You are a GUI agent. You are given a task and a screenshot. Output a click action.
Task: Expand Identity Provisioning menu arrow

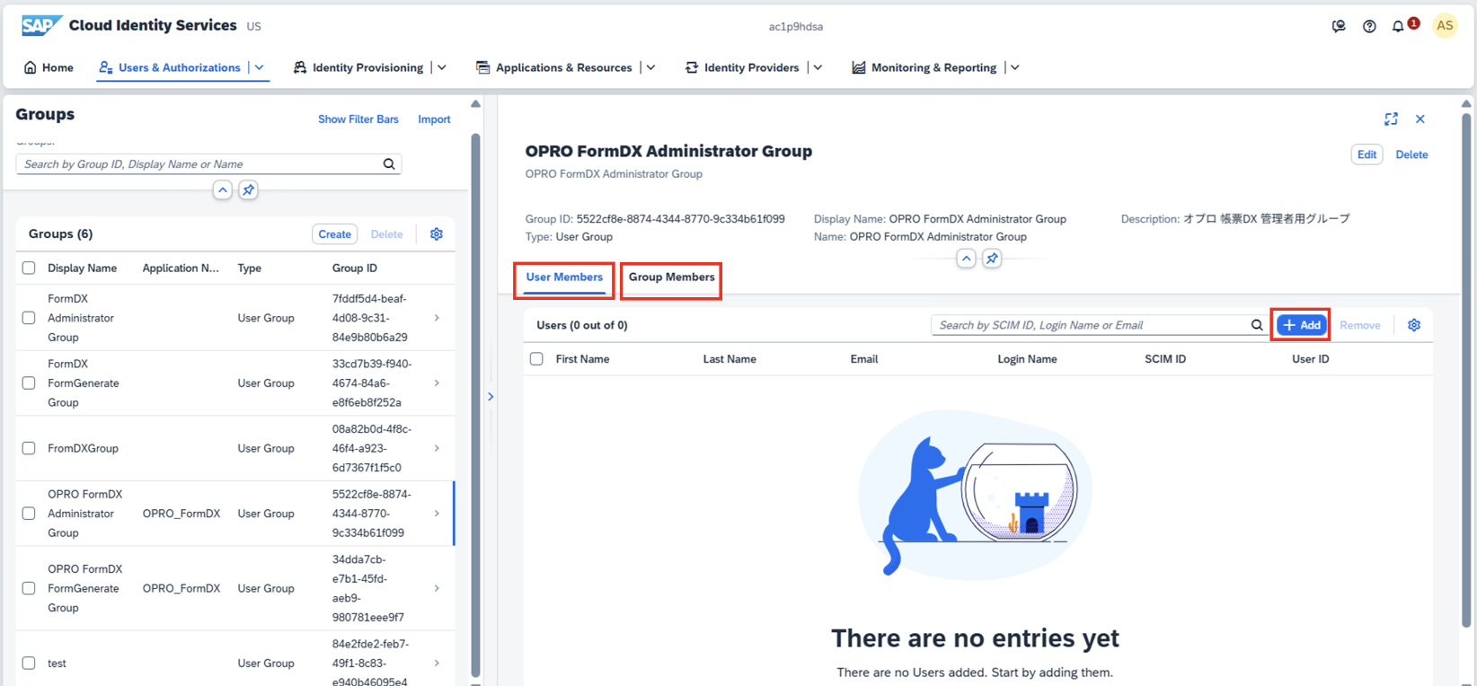click(442, 67)
